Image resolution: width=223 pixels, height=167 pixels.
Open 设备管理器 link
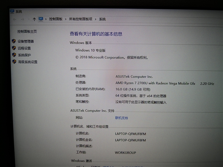pos(26,41)
